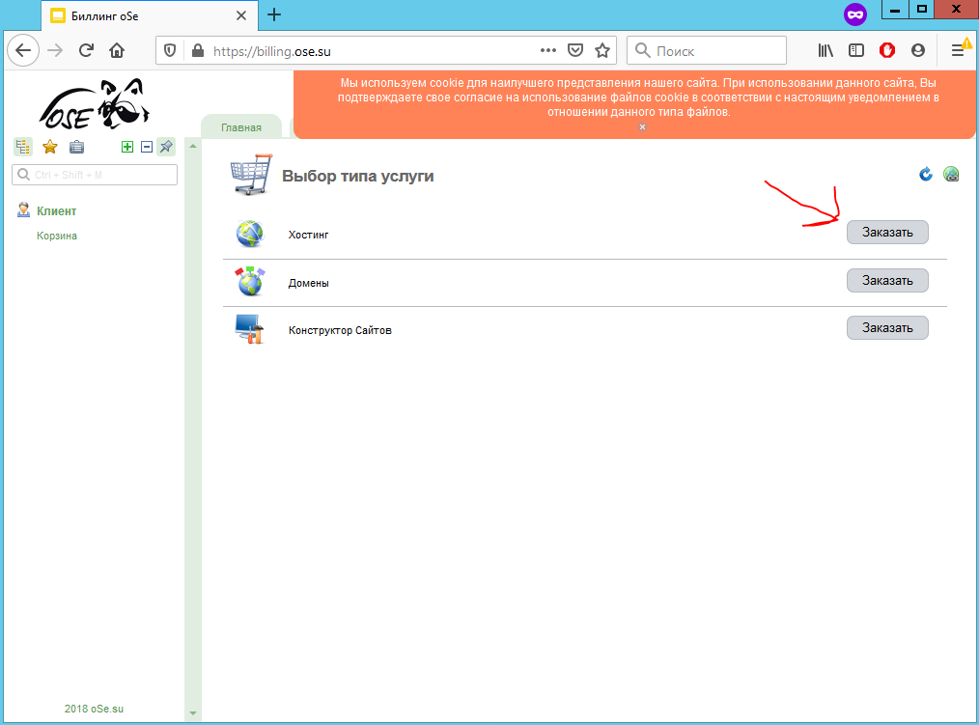Open page actions three-dot menu
Image resolution: width=979 pixels, height=725 pixels.
[548, 50]
